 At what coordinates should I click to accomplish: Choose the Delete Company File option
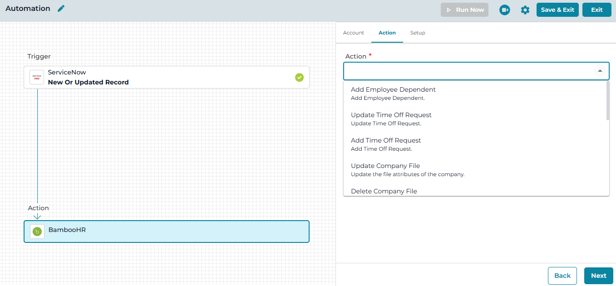475,191
